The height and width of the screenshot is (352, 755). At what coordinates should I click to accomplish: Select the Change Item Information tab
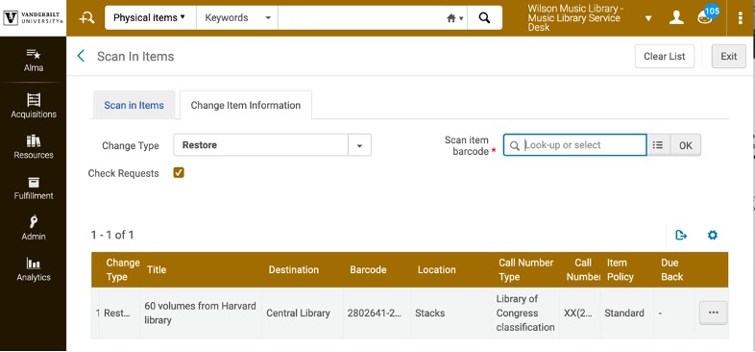[x=246, y=105]
